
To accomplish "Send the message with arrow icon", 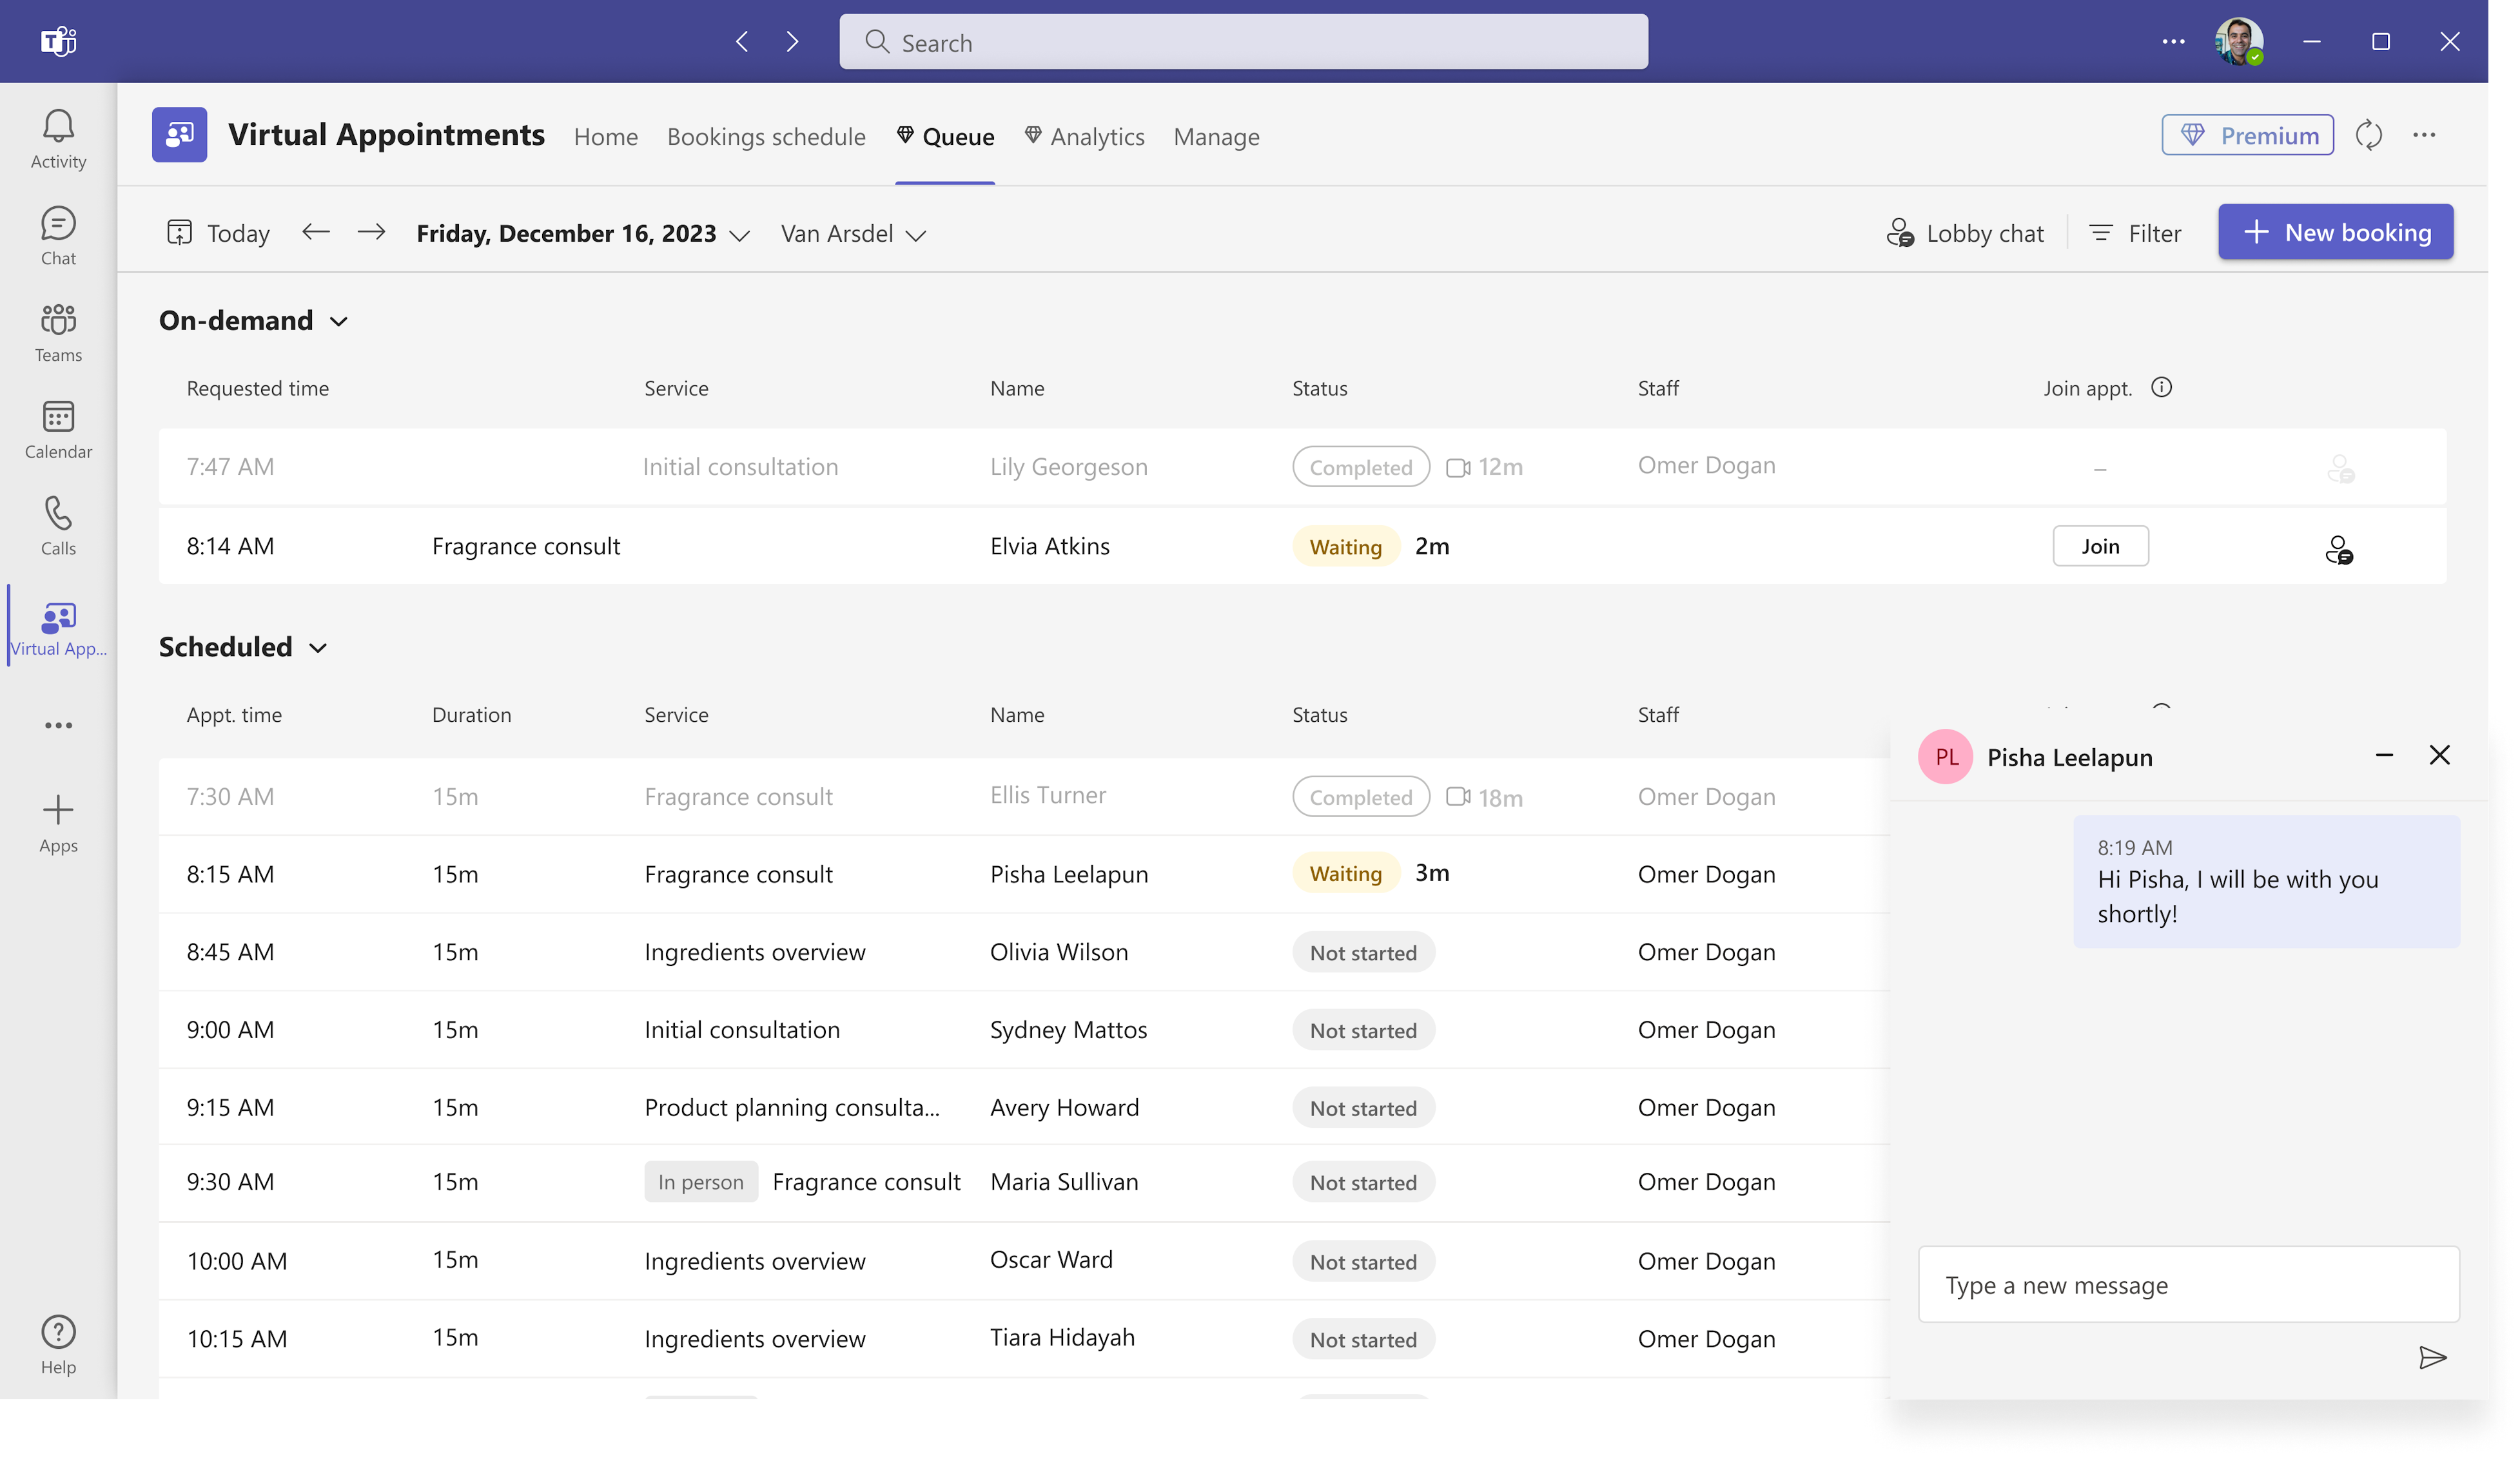I will (2432, 1356).
